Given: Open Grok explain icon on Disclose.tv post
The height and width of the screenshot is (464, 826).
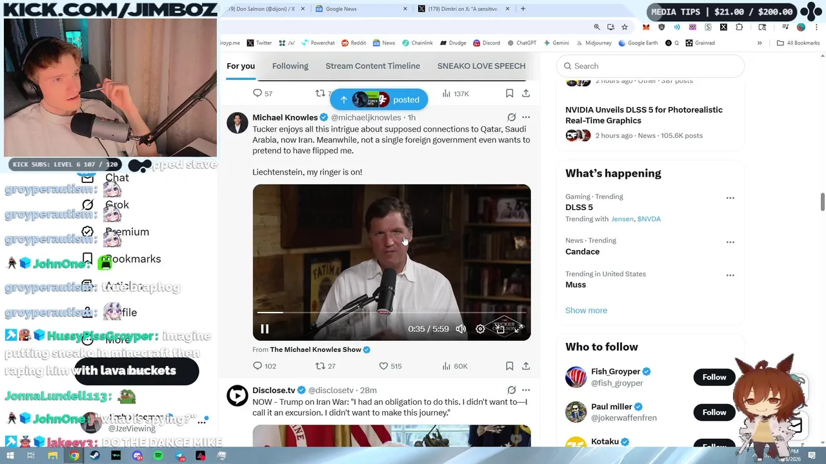Looking at the screenshot, I should pos(511,390).
